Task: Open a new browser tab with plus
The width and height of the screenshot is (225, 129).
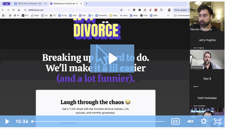Action: tap(87, 4)
